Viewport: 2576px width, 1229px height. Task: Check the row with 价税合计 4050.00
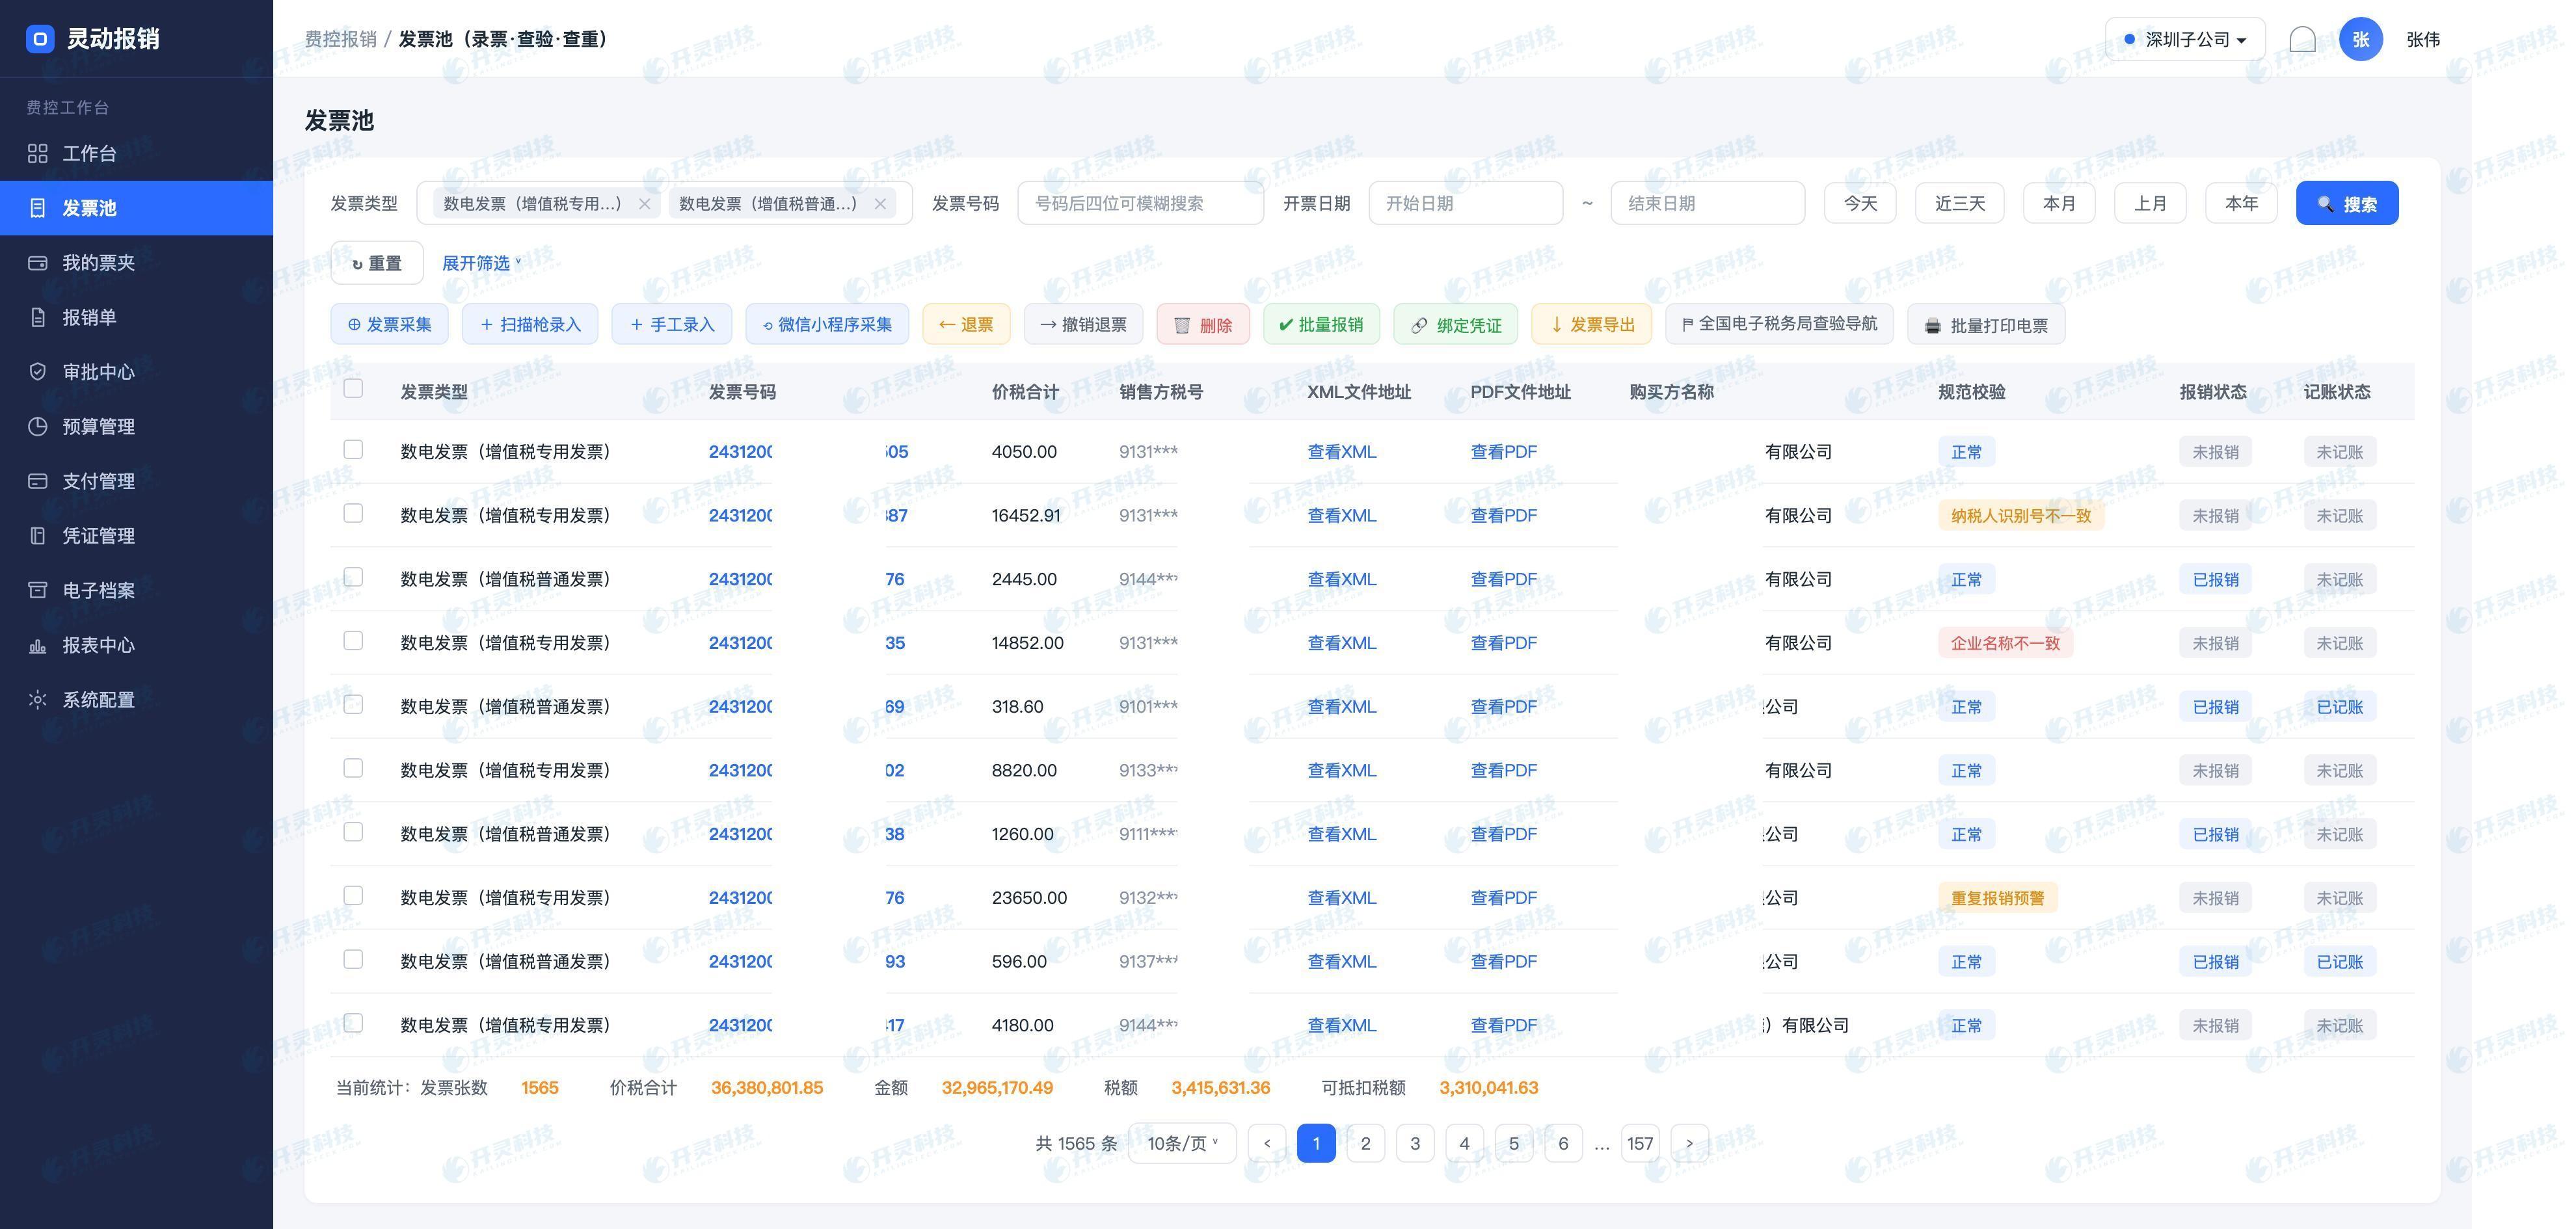[353, 449]
